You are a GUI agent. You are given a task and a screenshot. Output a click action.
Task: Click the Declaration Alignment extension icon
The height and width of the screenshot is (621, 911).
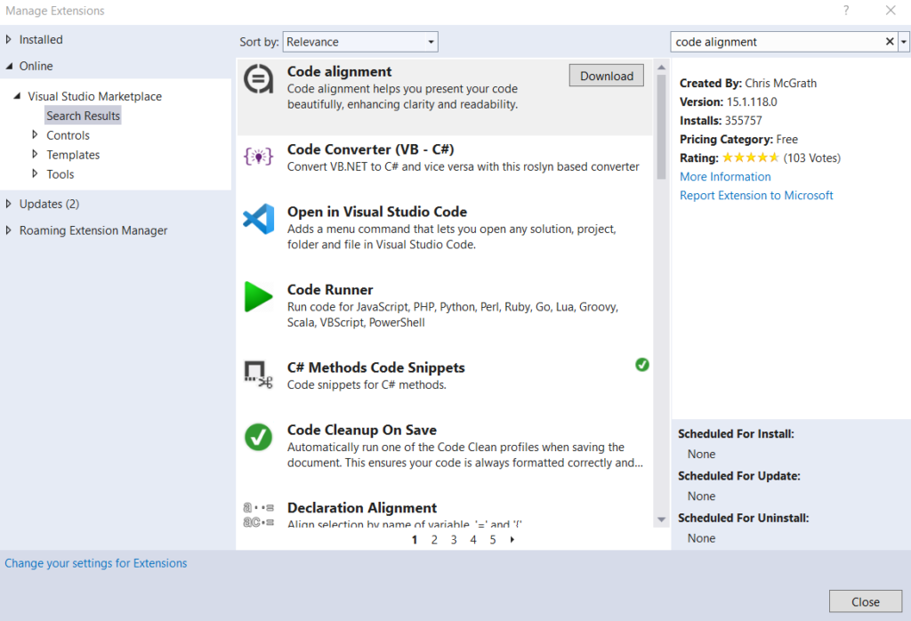[258, 515]
